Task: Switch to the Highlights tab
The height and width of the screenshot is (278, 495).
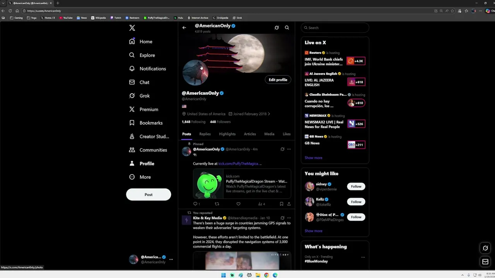Action: (227, 134)
